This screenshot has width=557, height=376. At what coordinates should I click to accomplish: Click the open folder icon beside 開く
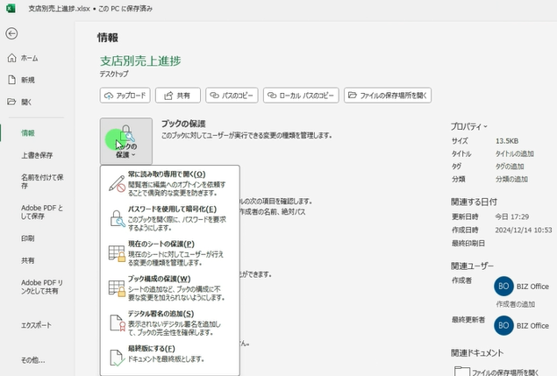(11, 102)
